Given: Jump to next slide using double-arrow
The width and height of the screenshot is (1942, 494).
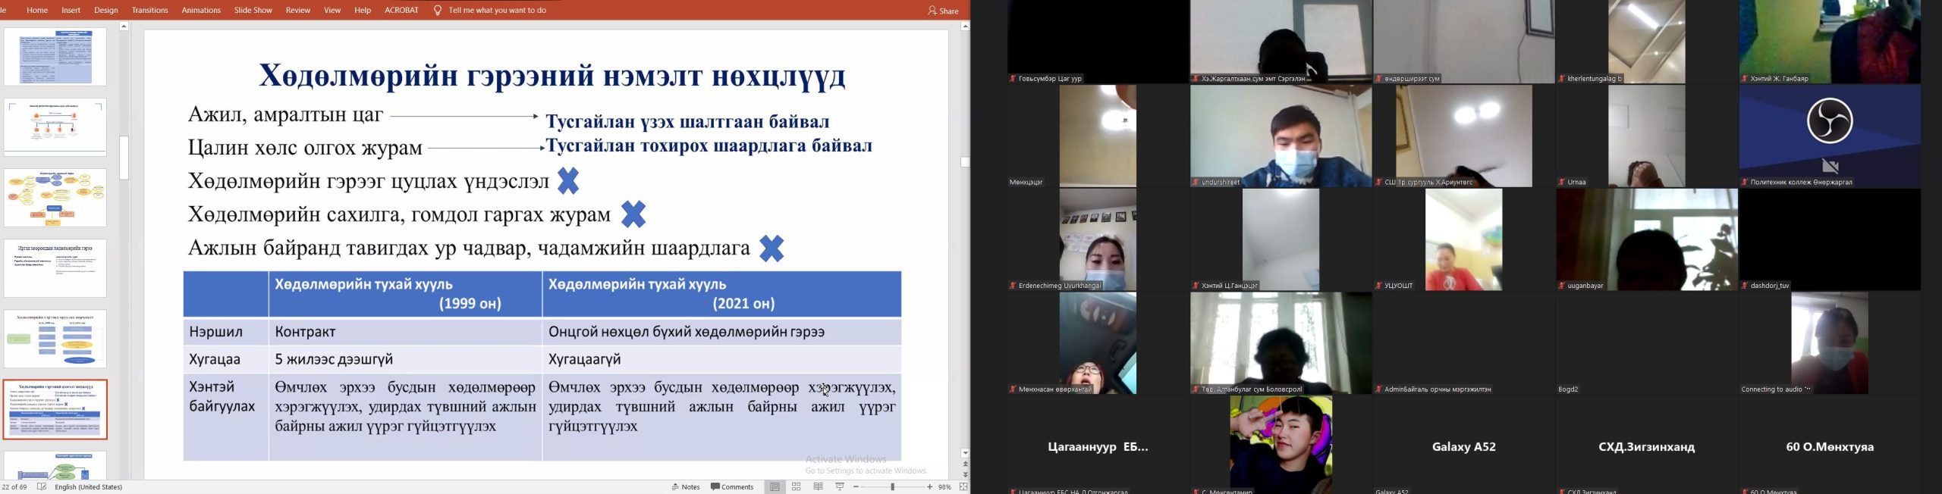Looking at the screenshot, I should click(965, 474).
